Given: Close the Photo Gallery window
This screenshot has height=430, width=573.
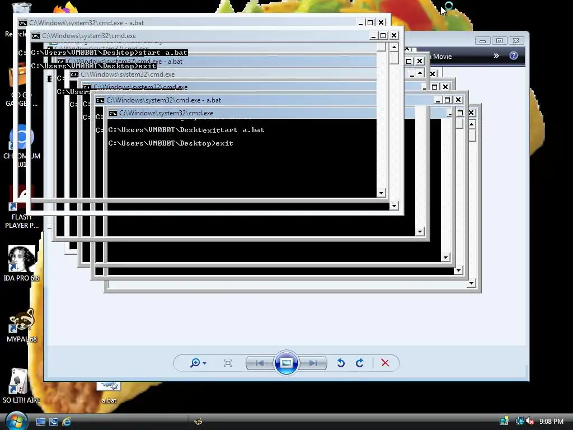Looking at the screenshot, I should tap(516, 40).
